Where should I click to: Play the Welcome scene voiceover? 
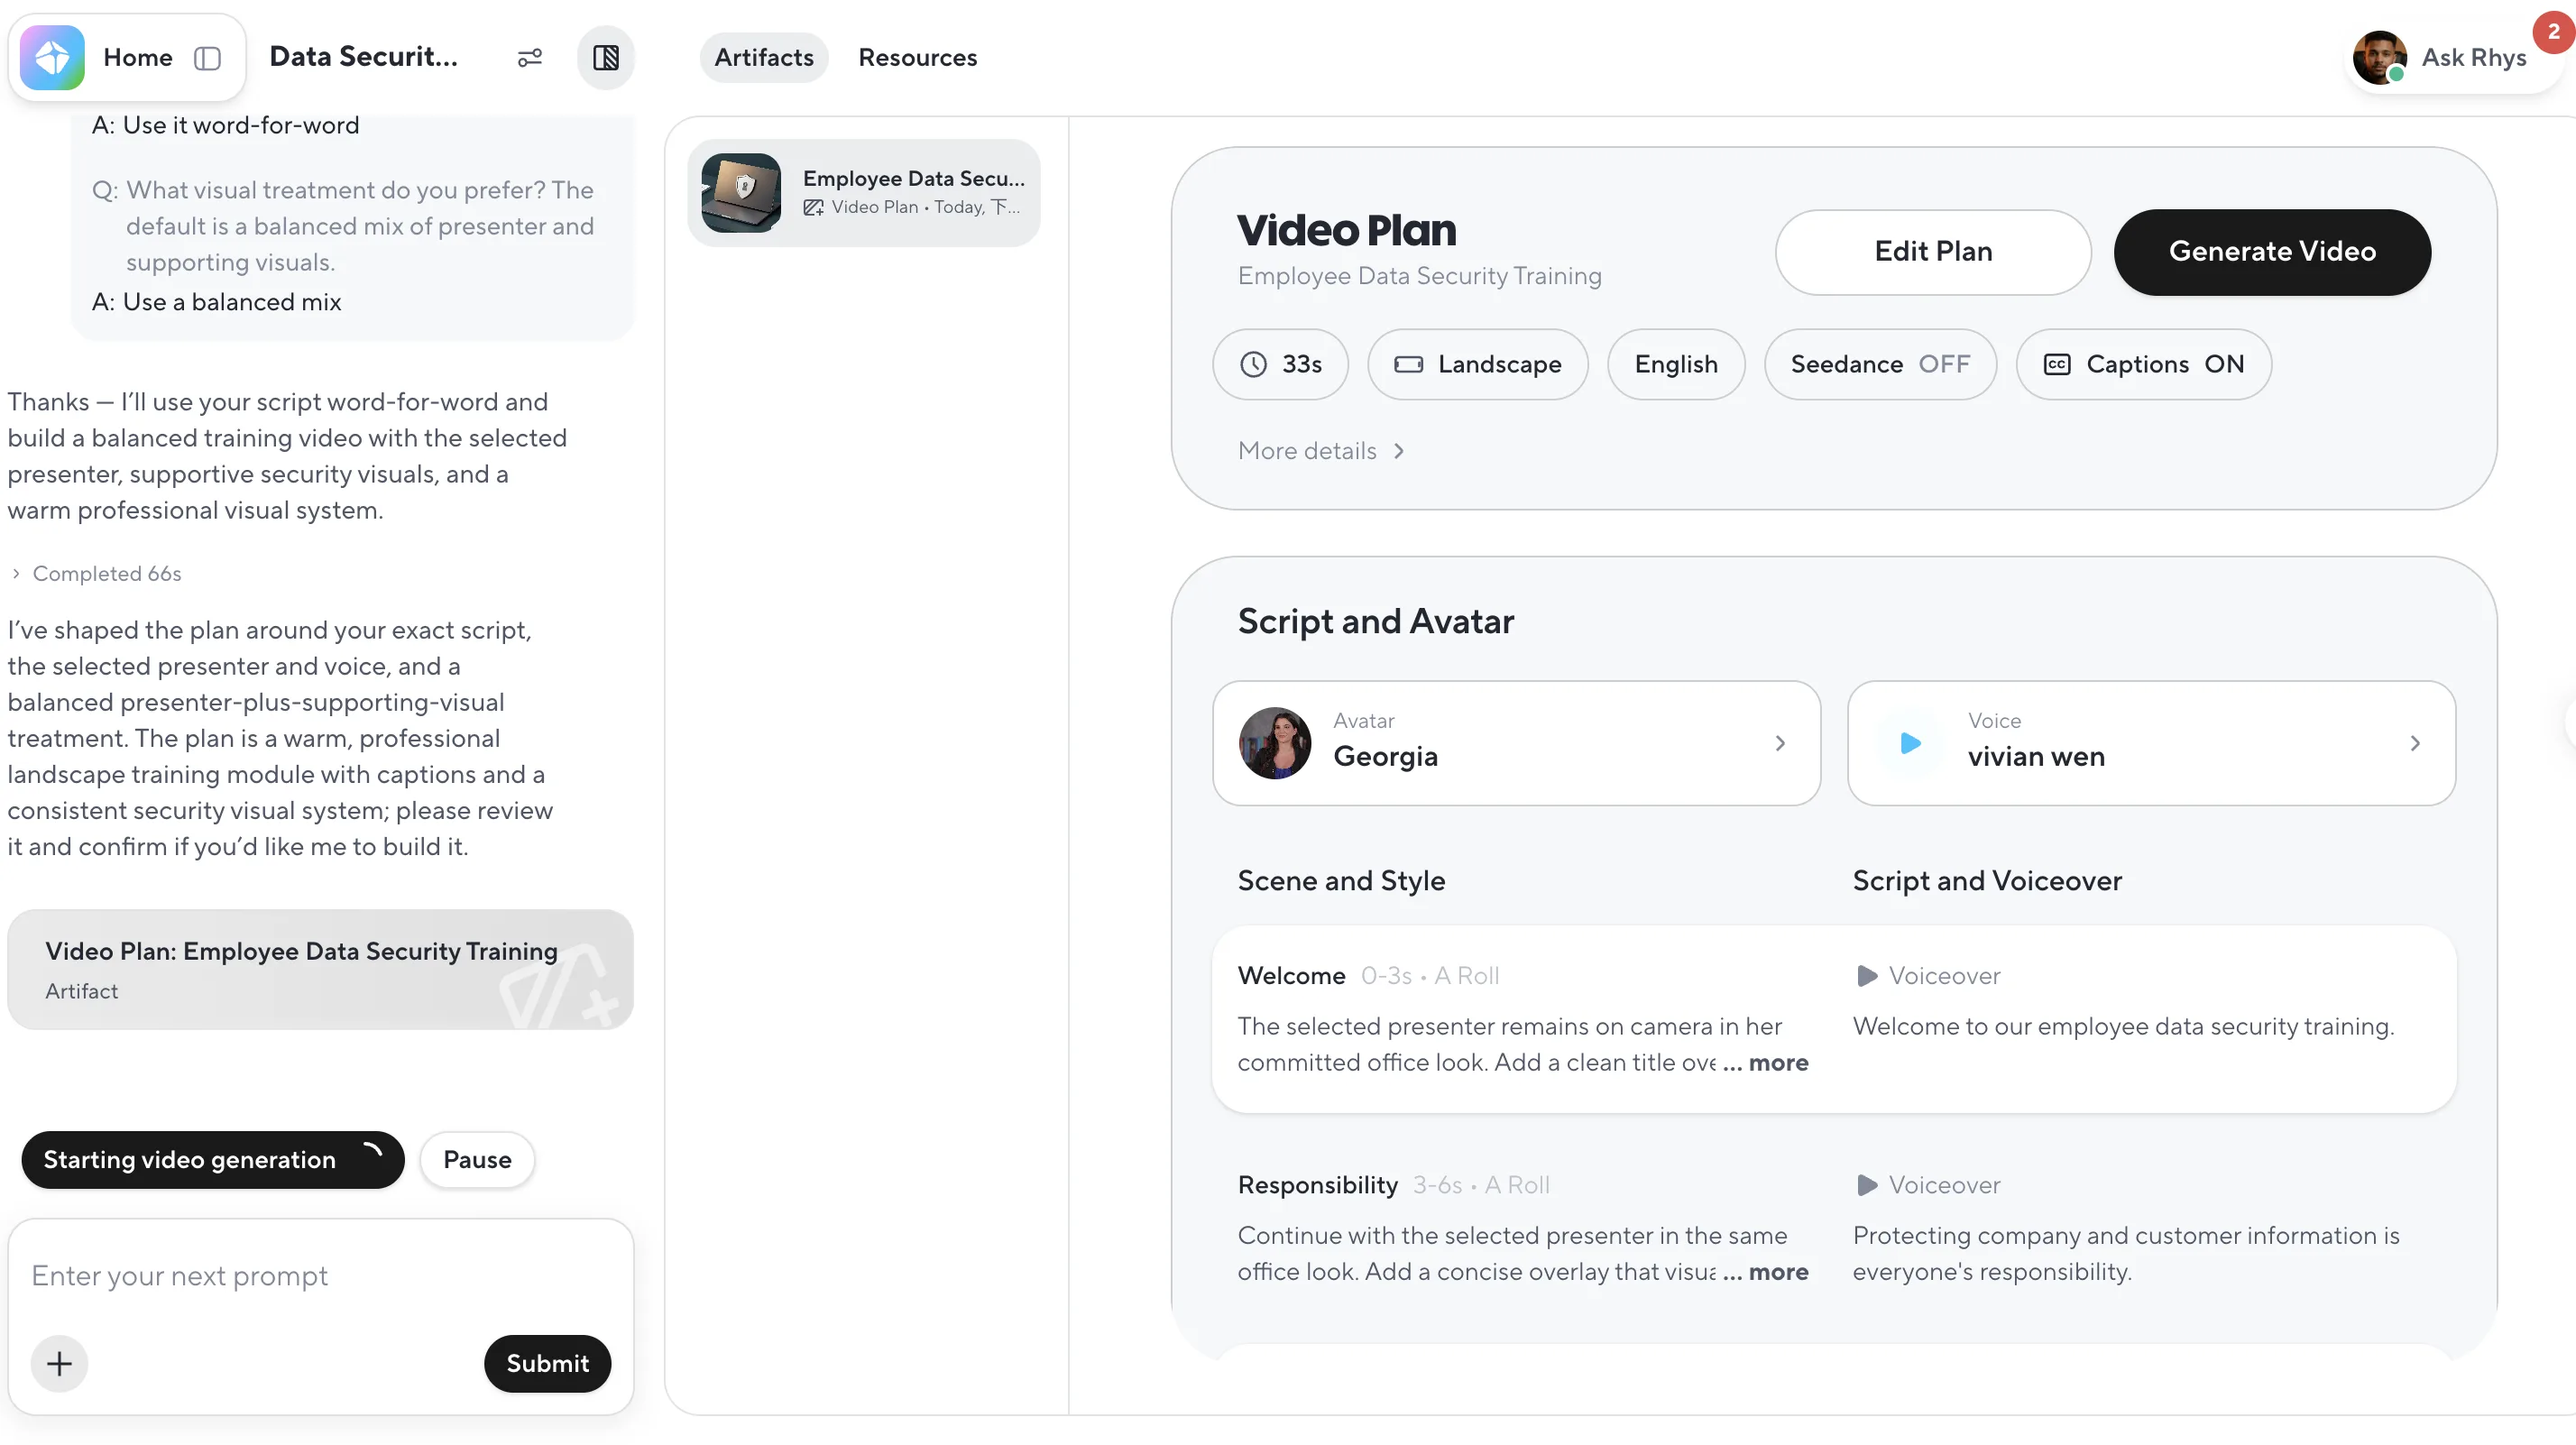(x=1866, y=976)
